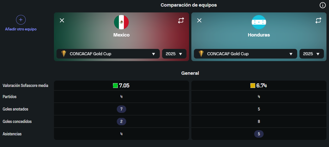Click Mexico's green 7.05 rating swatch
Image resolution: width=329 pixels, height=147 pixels.
[x=115, y=86]
